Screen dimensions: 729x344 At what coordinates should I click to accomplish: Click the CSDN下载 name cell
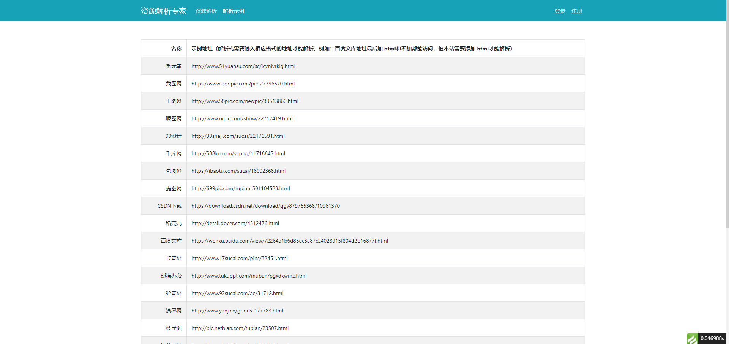point(164,206)
